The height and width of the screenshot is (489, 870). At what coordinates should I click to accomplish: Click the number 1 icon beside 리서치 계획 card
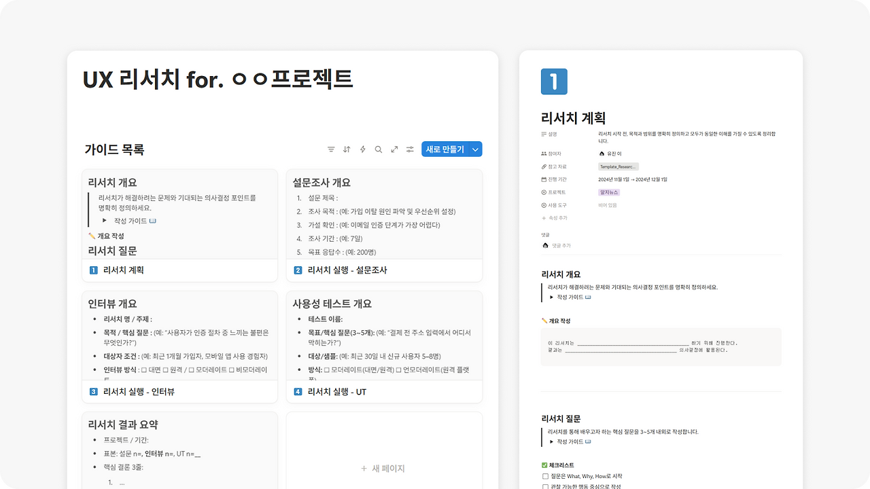(x=94, y=270)
